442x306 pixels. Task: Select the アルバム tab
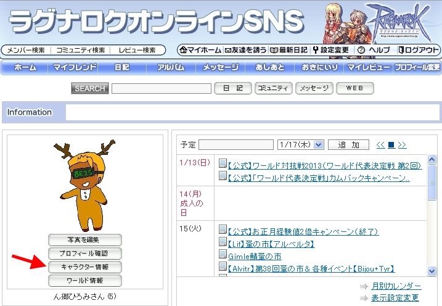coord(171,67)
